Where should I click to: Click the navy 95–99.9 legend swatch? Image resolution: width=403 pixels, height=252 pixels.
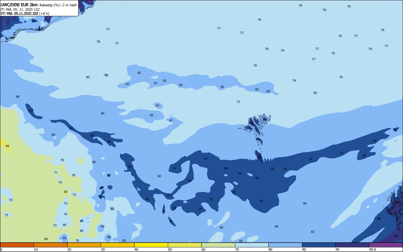352,245
